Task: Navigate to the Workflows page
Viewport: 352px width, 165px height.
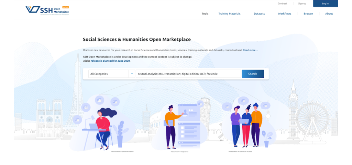Action: coord(284,14)
